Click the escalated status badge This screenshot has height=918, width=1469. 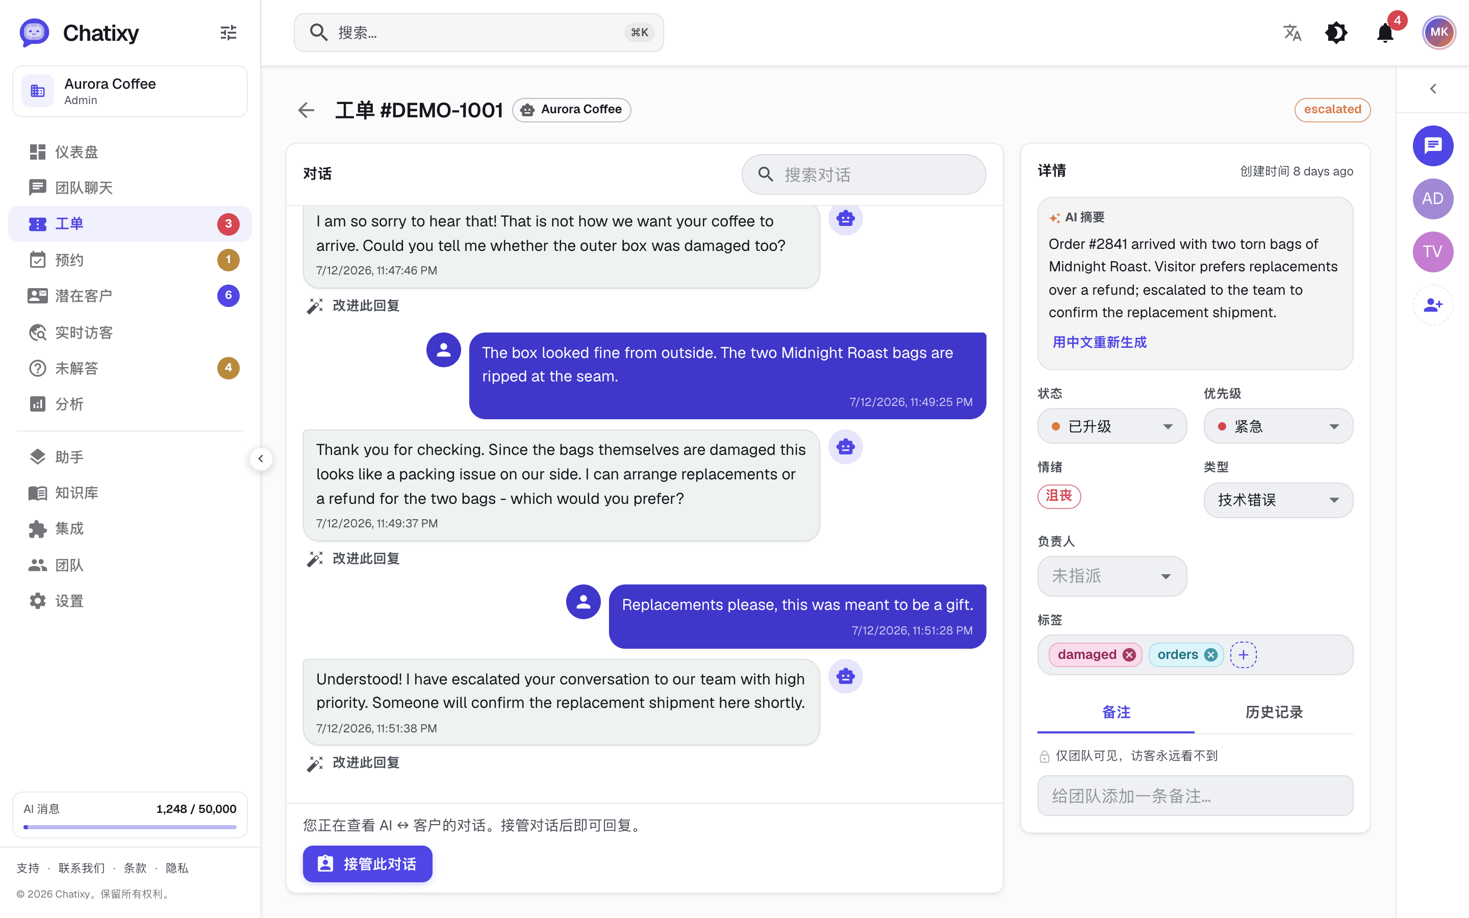tap(1332, 109)
